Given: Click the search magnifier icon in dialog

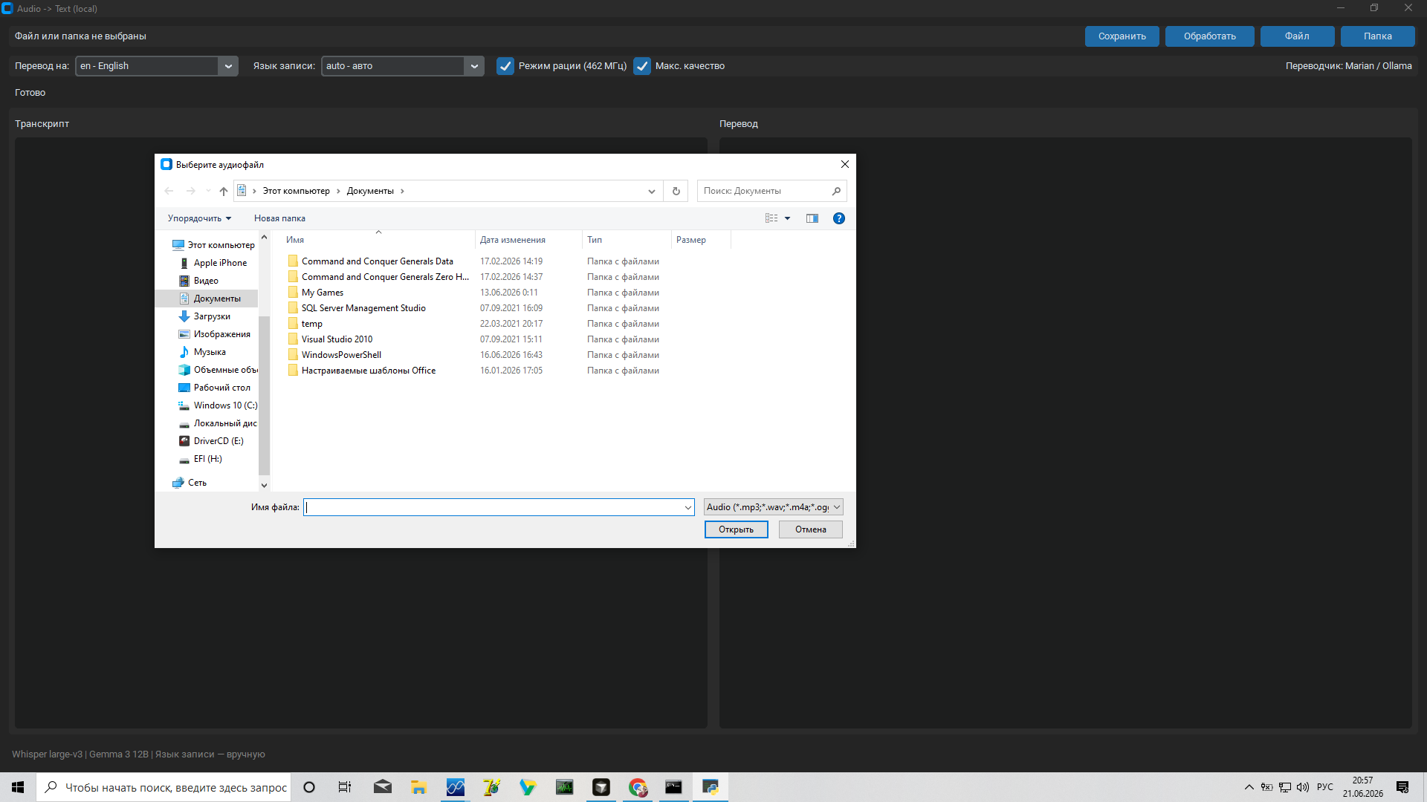Looking at the screenshot, I should click(x=836, y=191).
